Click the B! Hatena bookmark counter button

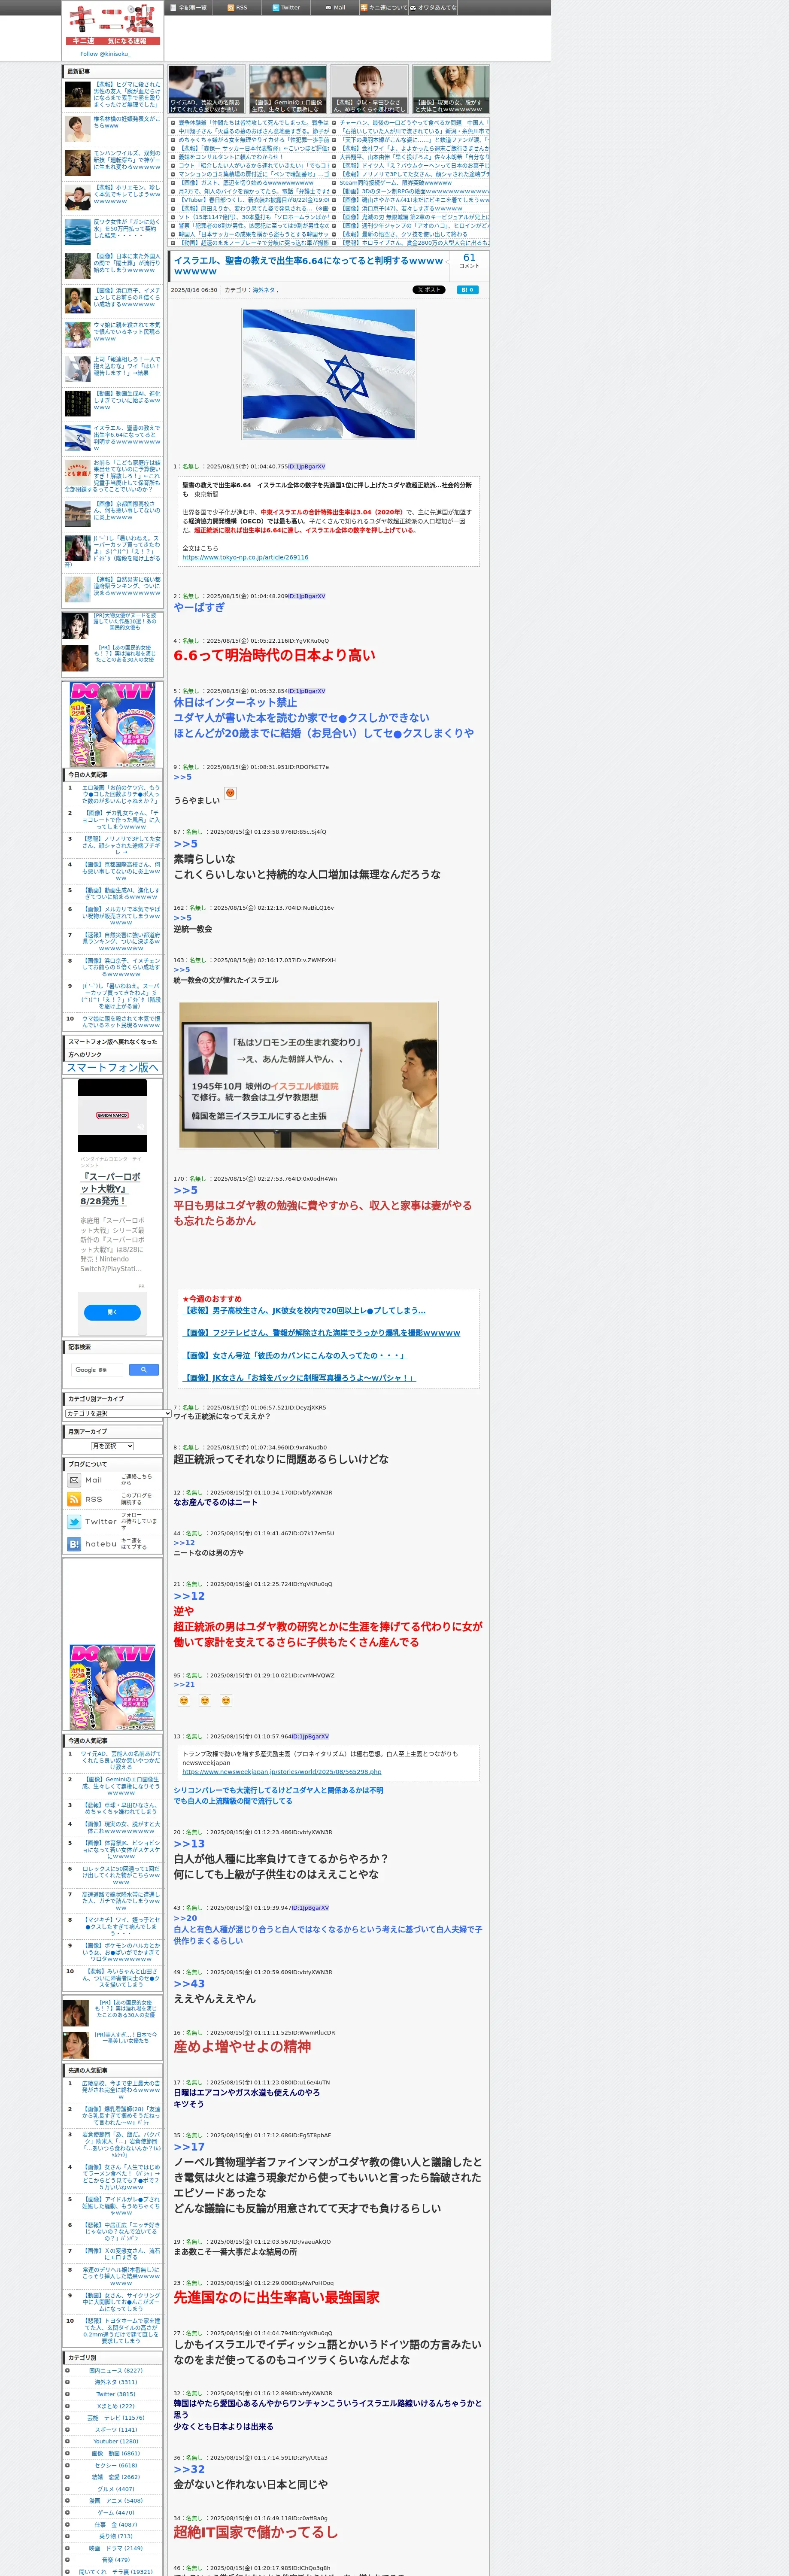(467, 290)
